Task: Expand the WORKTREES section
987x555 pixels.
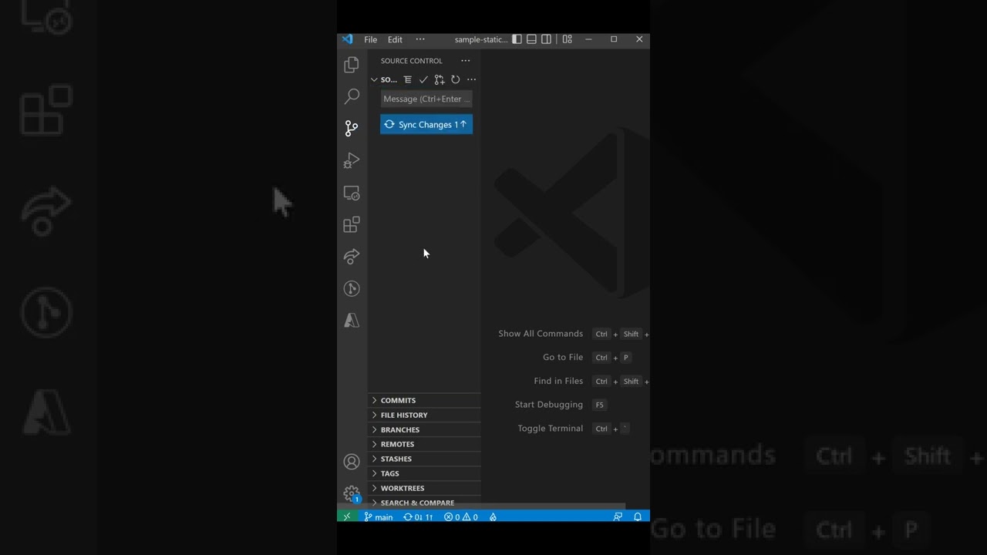Action: 424,488
